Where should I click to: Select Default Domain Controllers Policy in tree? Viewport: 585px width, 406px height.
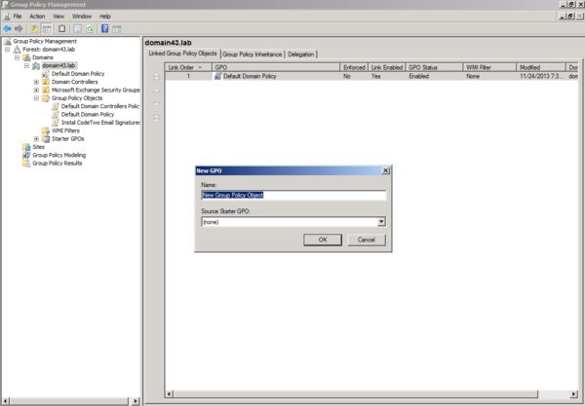pyautogui.click(x=100, y=106)
